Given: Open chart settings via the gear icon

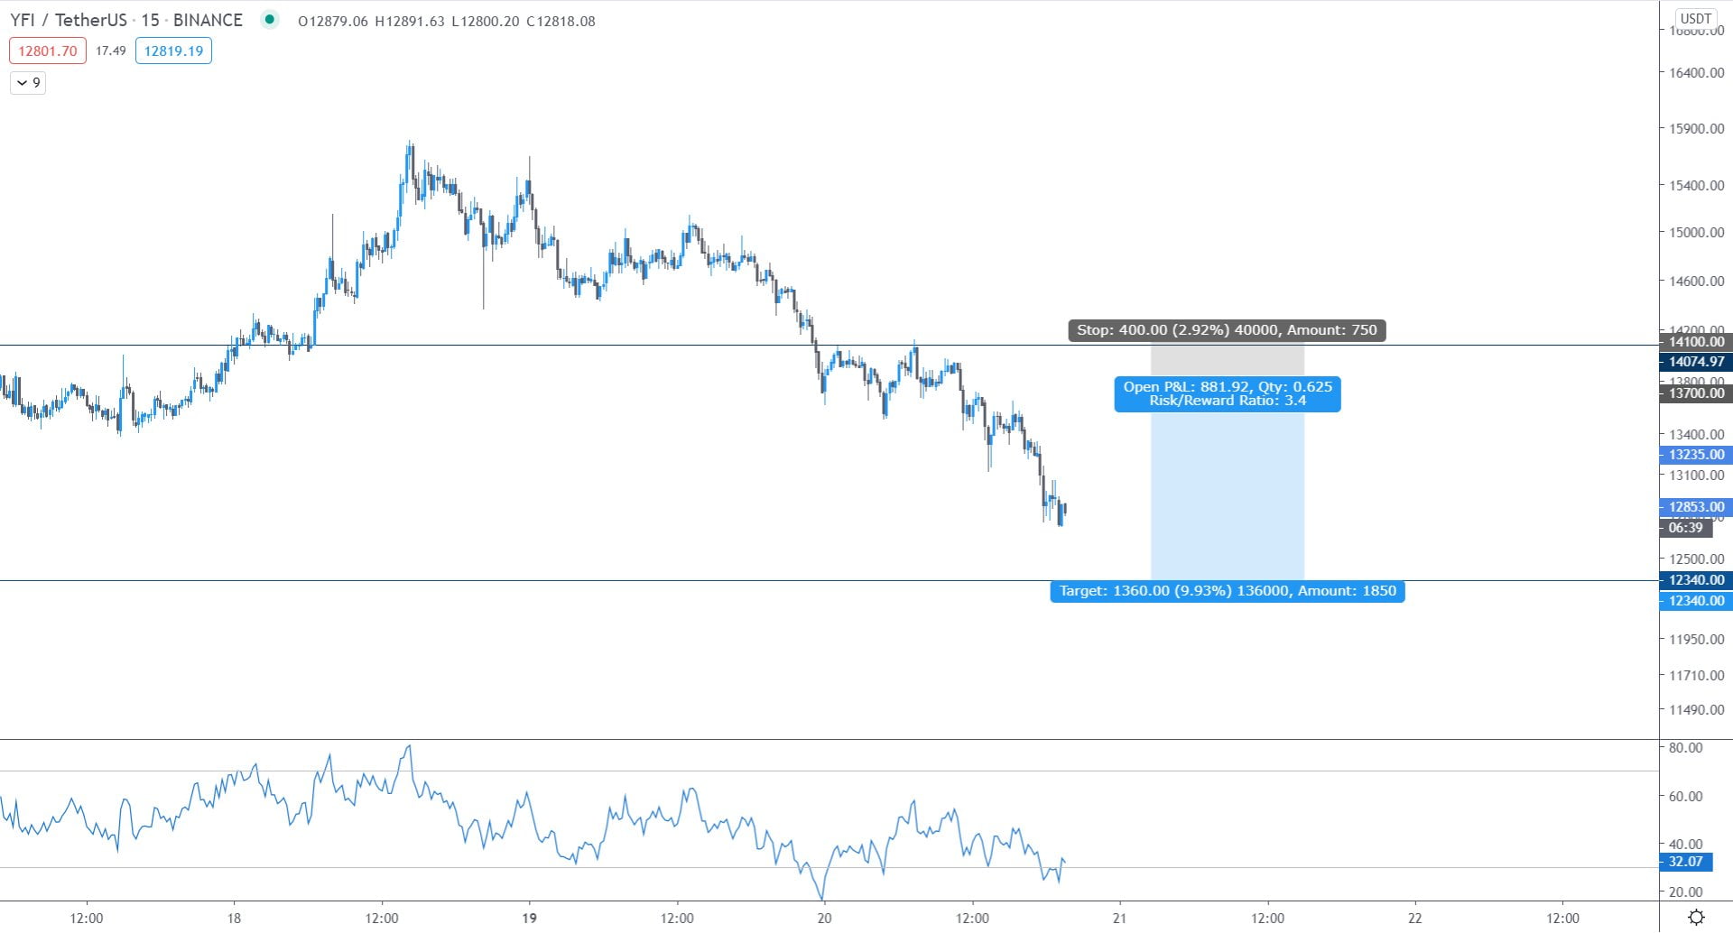Looking at the screenshot, I should pos(1696,917).
